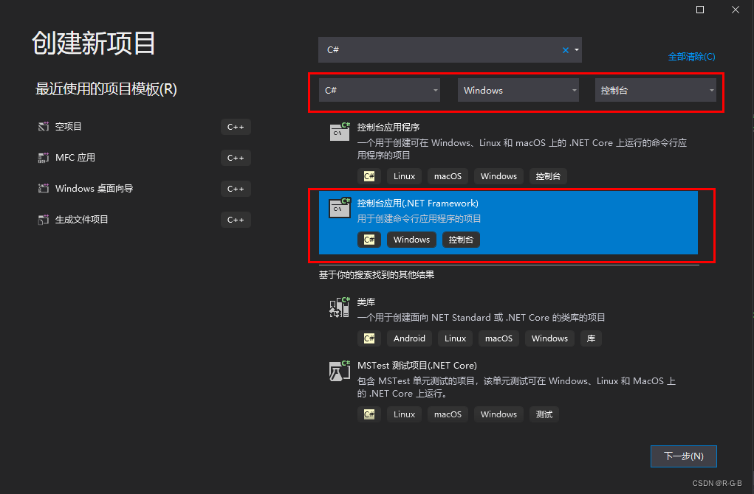This screenshot has width=754, height=494.
Task: Click the C# tag icon under MSTest 测试项目
Action: (x=369, y=414)
